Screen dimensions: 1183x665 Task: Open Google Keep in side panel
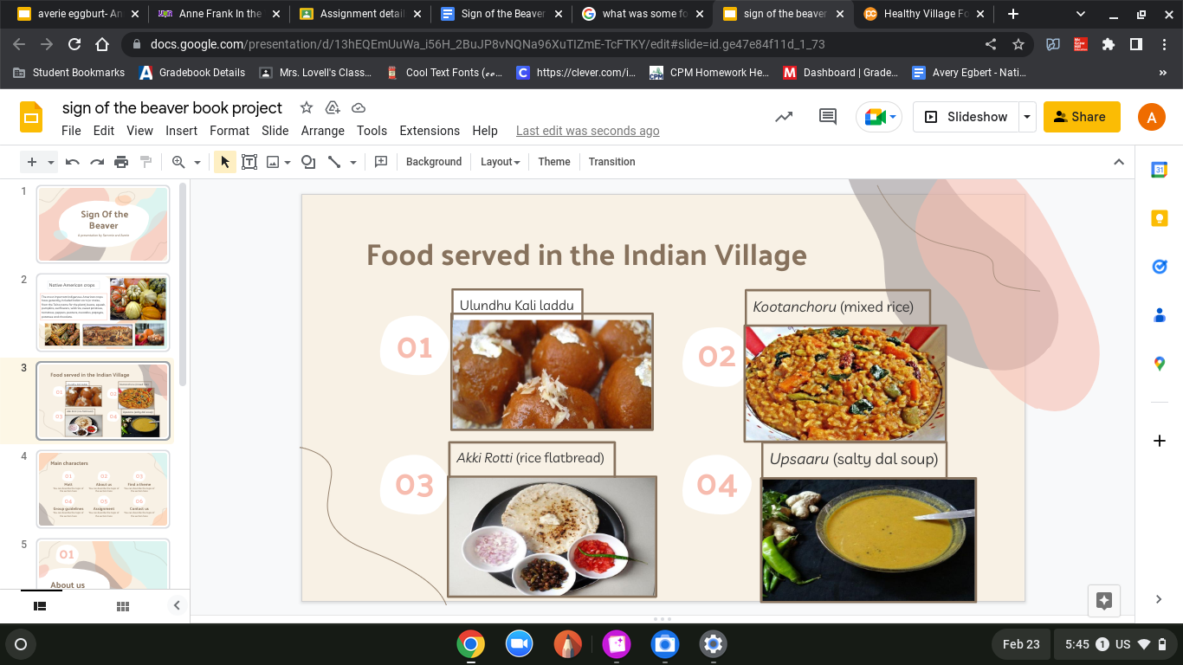(1159, 218)
